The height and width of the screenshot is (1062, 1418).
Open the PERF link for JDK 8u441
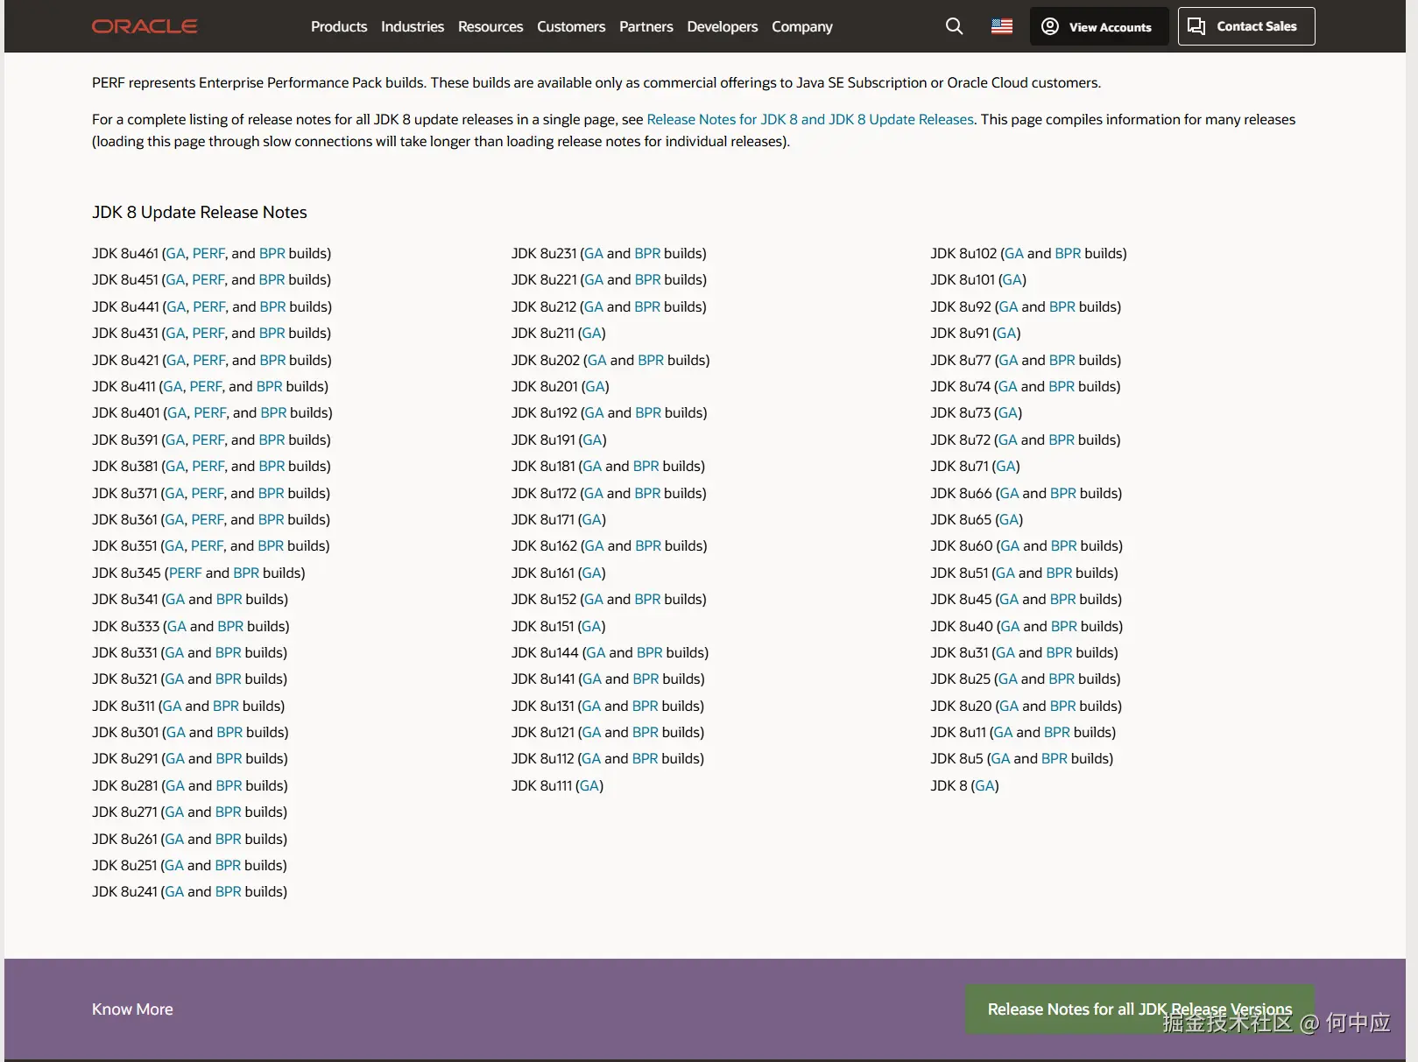tap(209, 306)
